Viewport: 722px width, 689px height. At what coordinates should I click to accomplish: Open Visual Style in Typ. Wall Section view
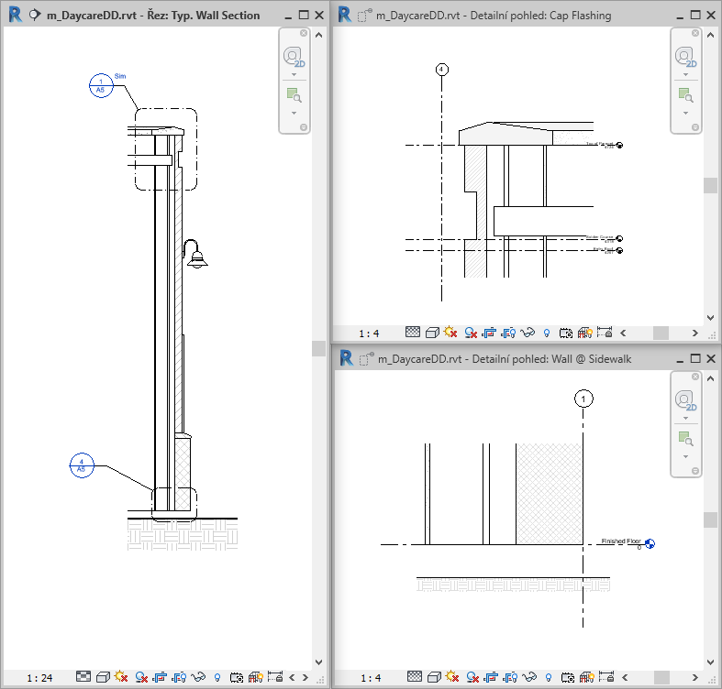point(103,677)
